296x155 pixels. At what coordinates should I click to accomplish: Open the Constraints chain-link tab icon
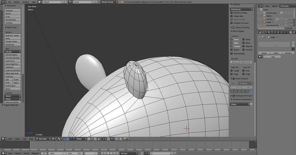click(281, 32)
